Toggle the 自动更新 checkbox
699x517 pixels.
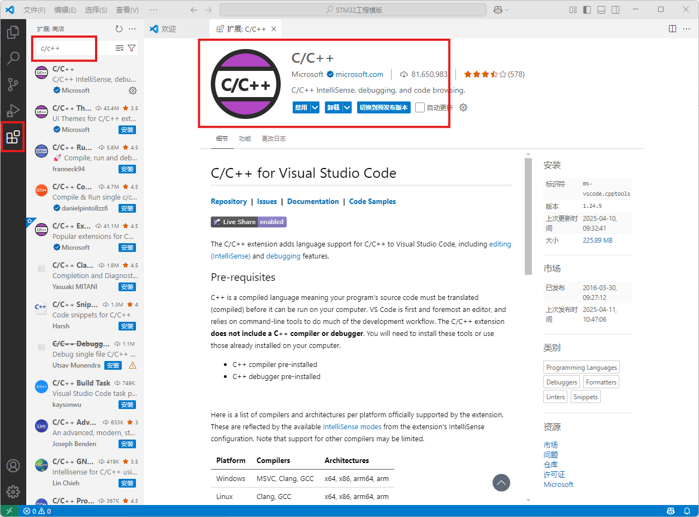[420, 107]
